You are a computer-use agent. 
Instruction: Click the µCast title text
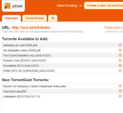(17, 6)
